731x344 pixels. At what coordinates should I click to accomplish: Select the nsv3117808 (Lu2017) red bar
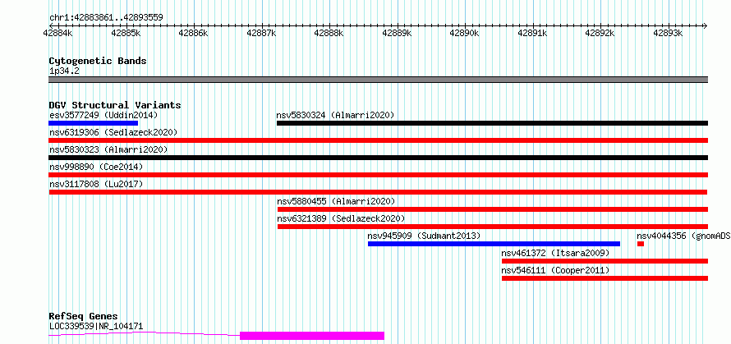click(x=378, y=192)
